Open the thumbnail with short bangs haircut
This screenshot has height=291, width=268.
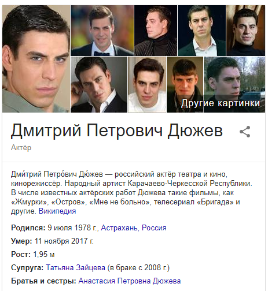coord(185,84)
